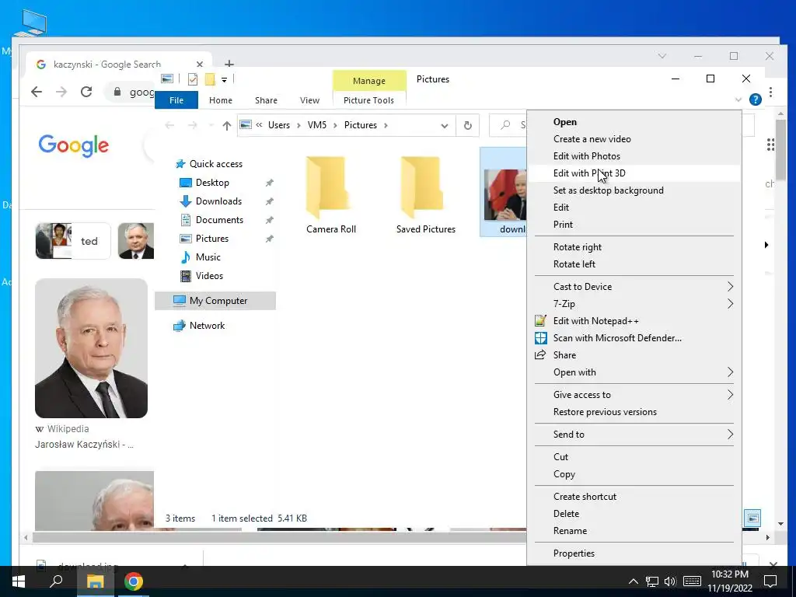Click the Explorer back arrow

pyautogui.click(x=170, y=125)
